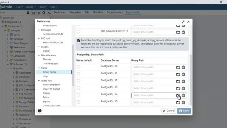Validate the PostgreSQL 13 binary path

coord(183,89)
